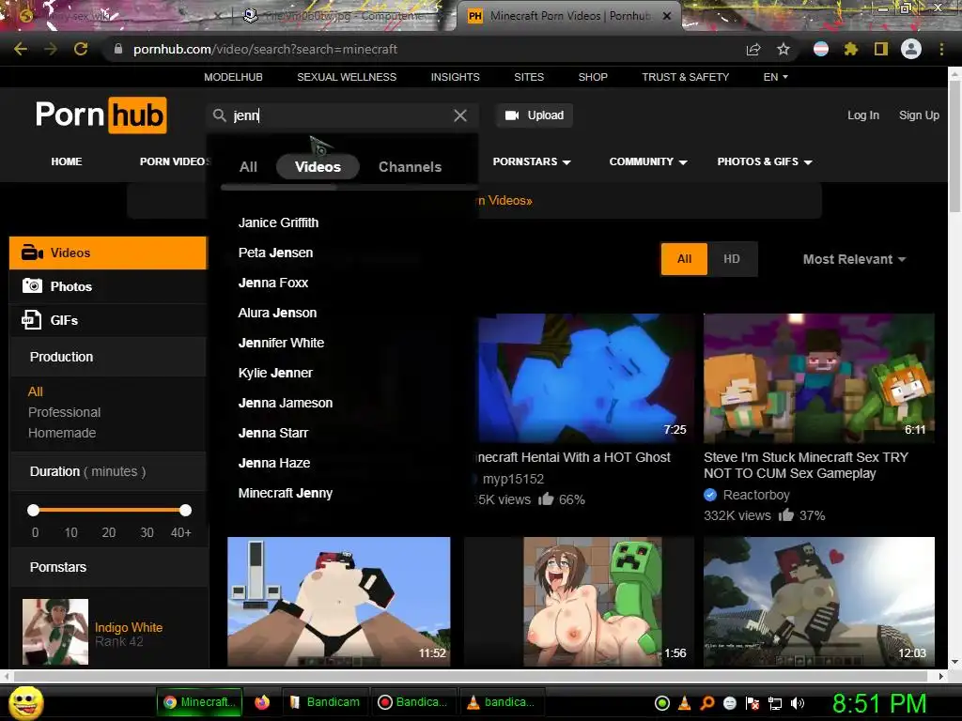Open TRUST & SAFETY in the top bar
Image resolution: width=962 pixels, height=721 pixels.
tap(685, 77)
